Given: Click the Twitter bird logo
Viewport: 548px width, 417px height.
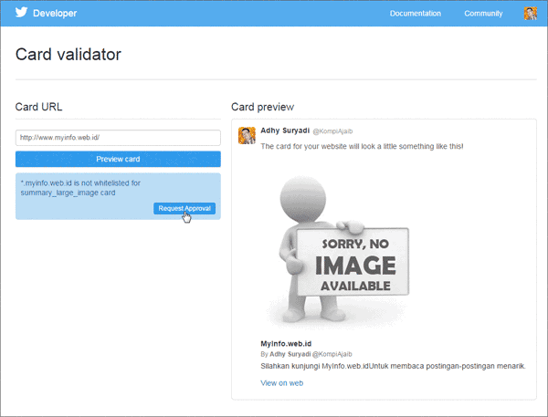Looking at the screenshot, I should (x=21, y=13).
